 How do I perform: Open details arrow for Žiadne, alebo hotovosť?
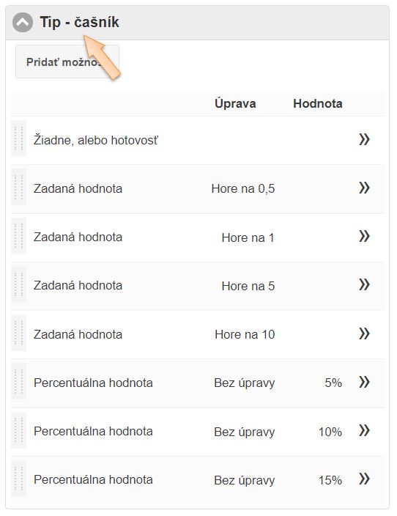coord(364,139)
